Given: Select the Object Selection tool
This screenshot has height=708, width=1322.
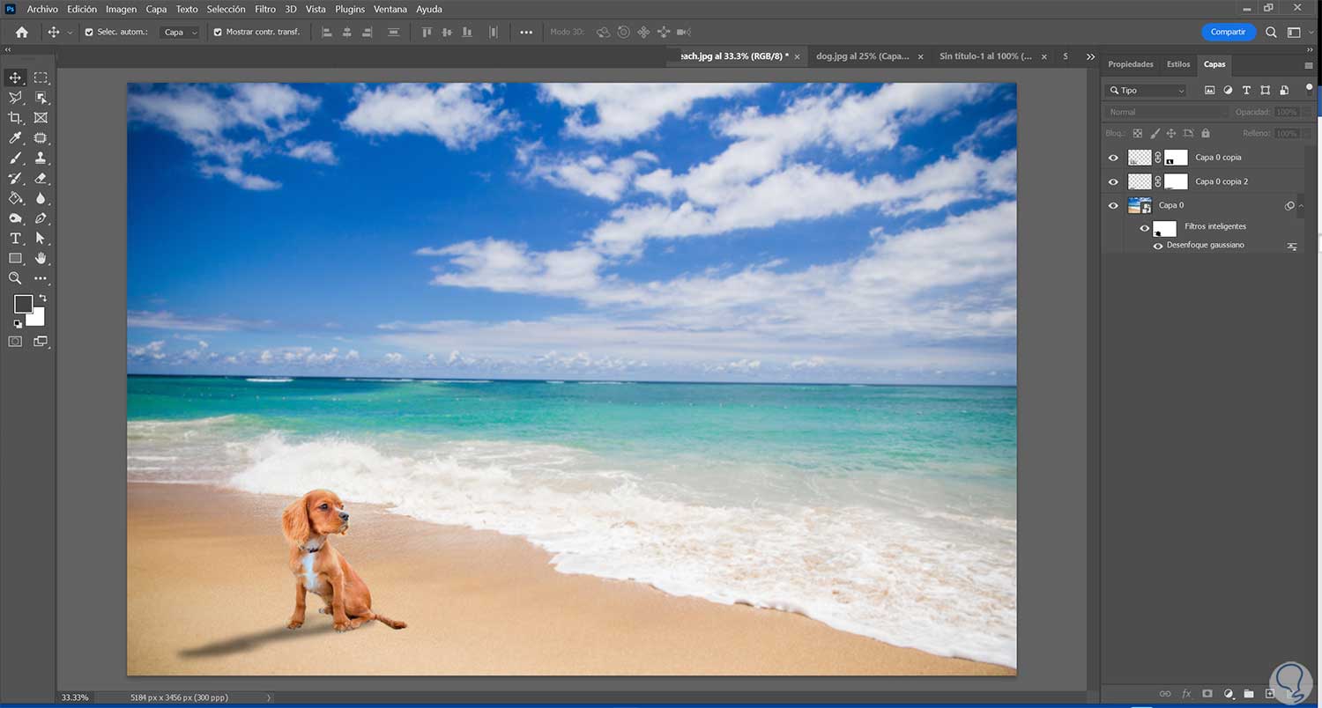Looking at the screenshot, I should 41,98.
